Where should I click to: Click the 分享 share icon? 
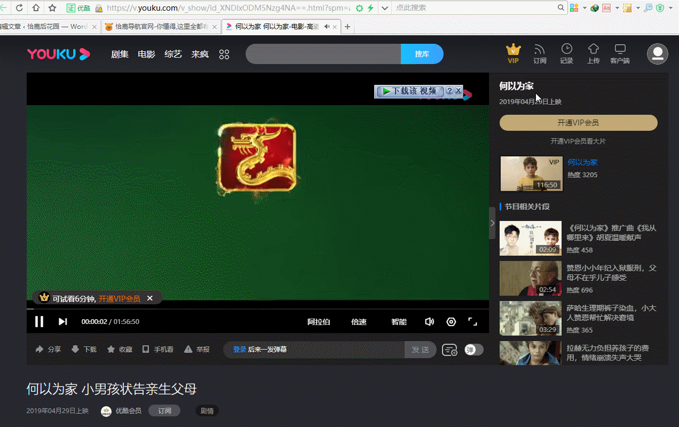coord(48,349)
